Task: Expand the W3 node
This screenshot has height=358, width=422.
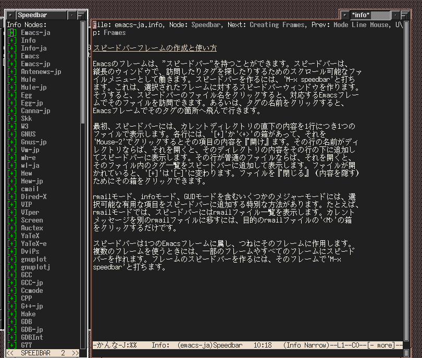Action: [12, 126]
